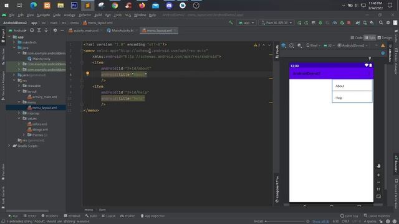The width and height of the screenshot is (399, 224).
Task: Collapse the res folder in project tree
Action: (14, 80)
